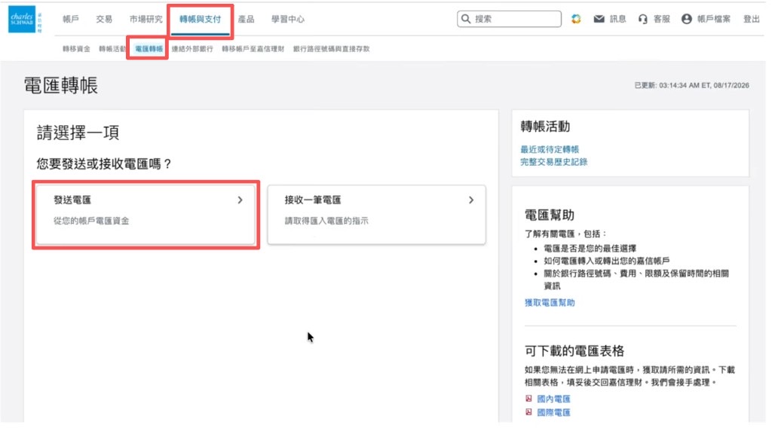The image size is (772, 428).
Task: Open 客服 support link
Action: coord(662,19)
